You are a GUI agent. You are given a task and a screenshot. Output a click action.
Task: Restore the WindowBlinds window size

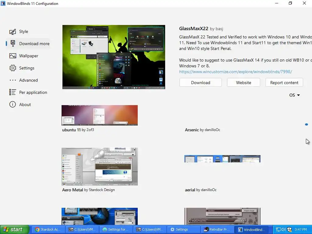click(x=290, y=3)
